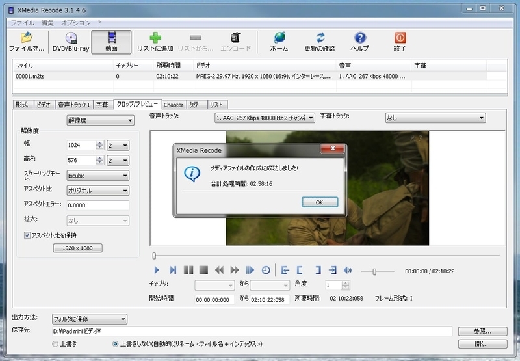
Task: Set the end bracket marker
Action: click(x=318, y=270)
